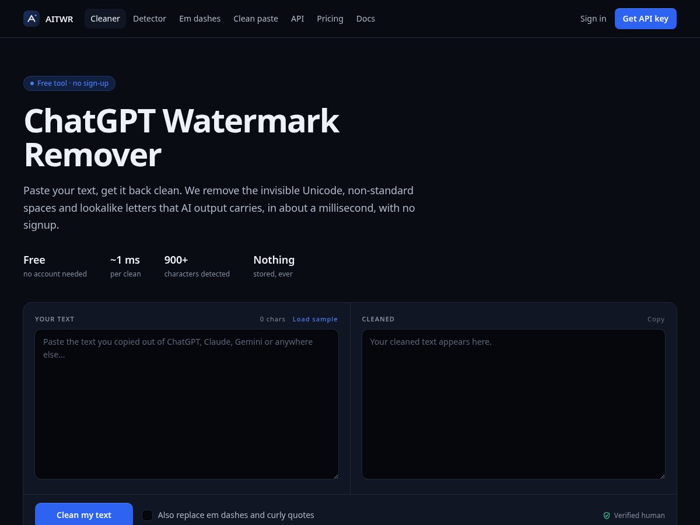Open the Docs nav item
Viewport: 700px width, 525px height.
[x=366, y=19]
